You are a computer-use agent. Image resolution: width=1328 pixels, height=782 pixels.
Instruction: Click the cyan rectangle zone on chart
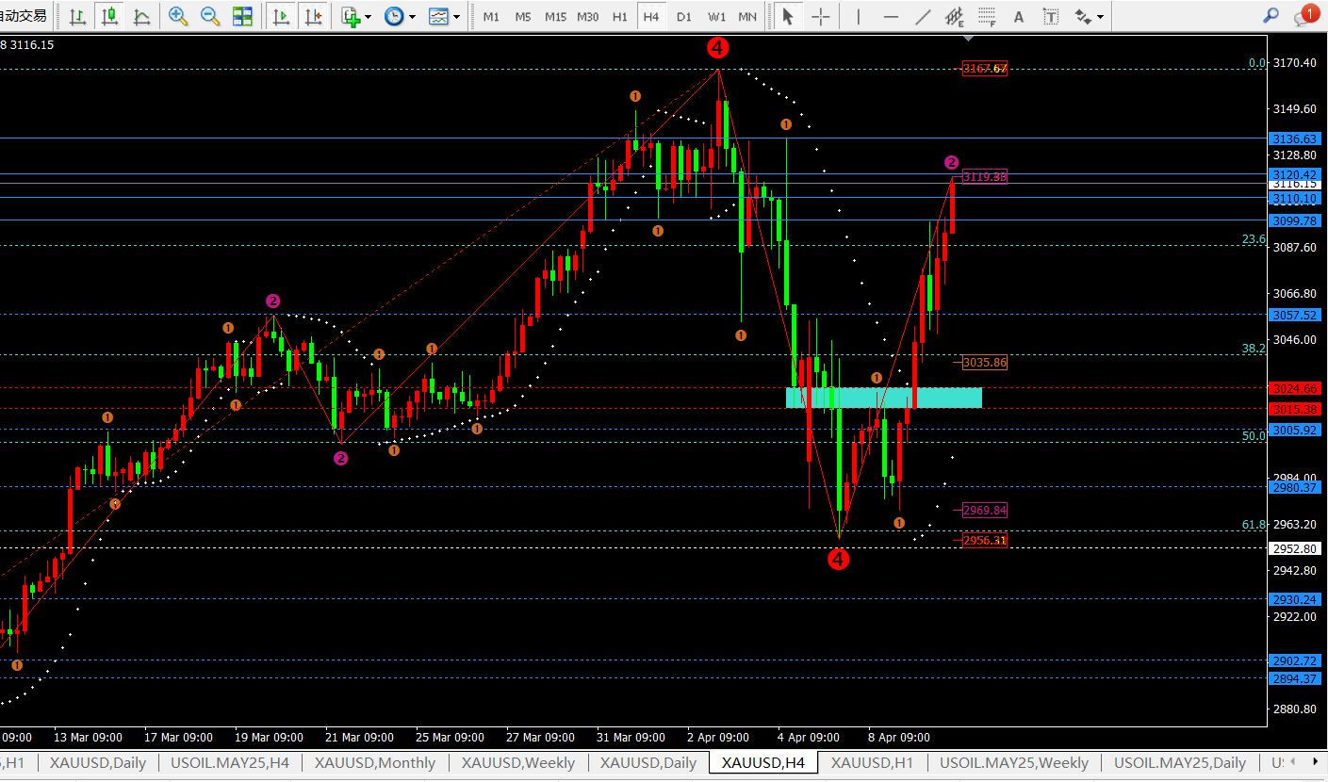pos(883,398)
